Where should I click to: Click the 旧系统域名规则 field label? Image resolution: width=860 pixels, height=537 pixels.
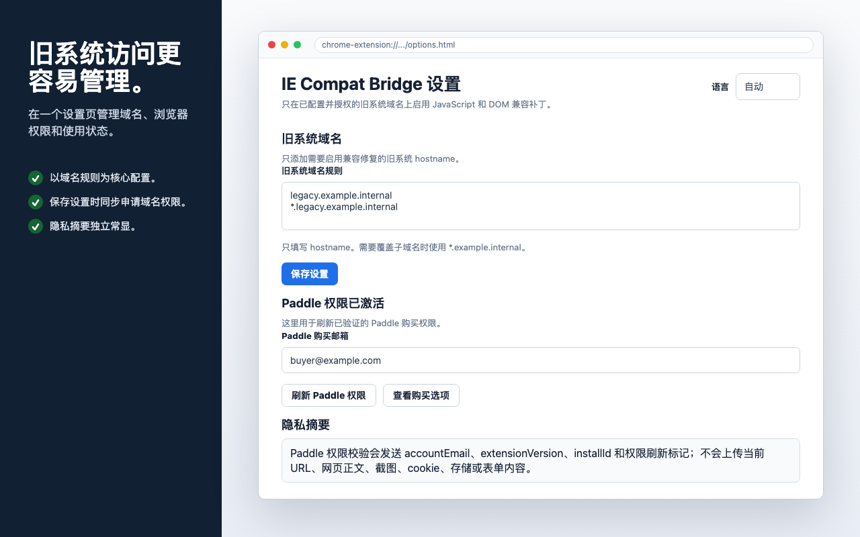click(312, 171)
